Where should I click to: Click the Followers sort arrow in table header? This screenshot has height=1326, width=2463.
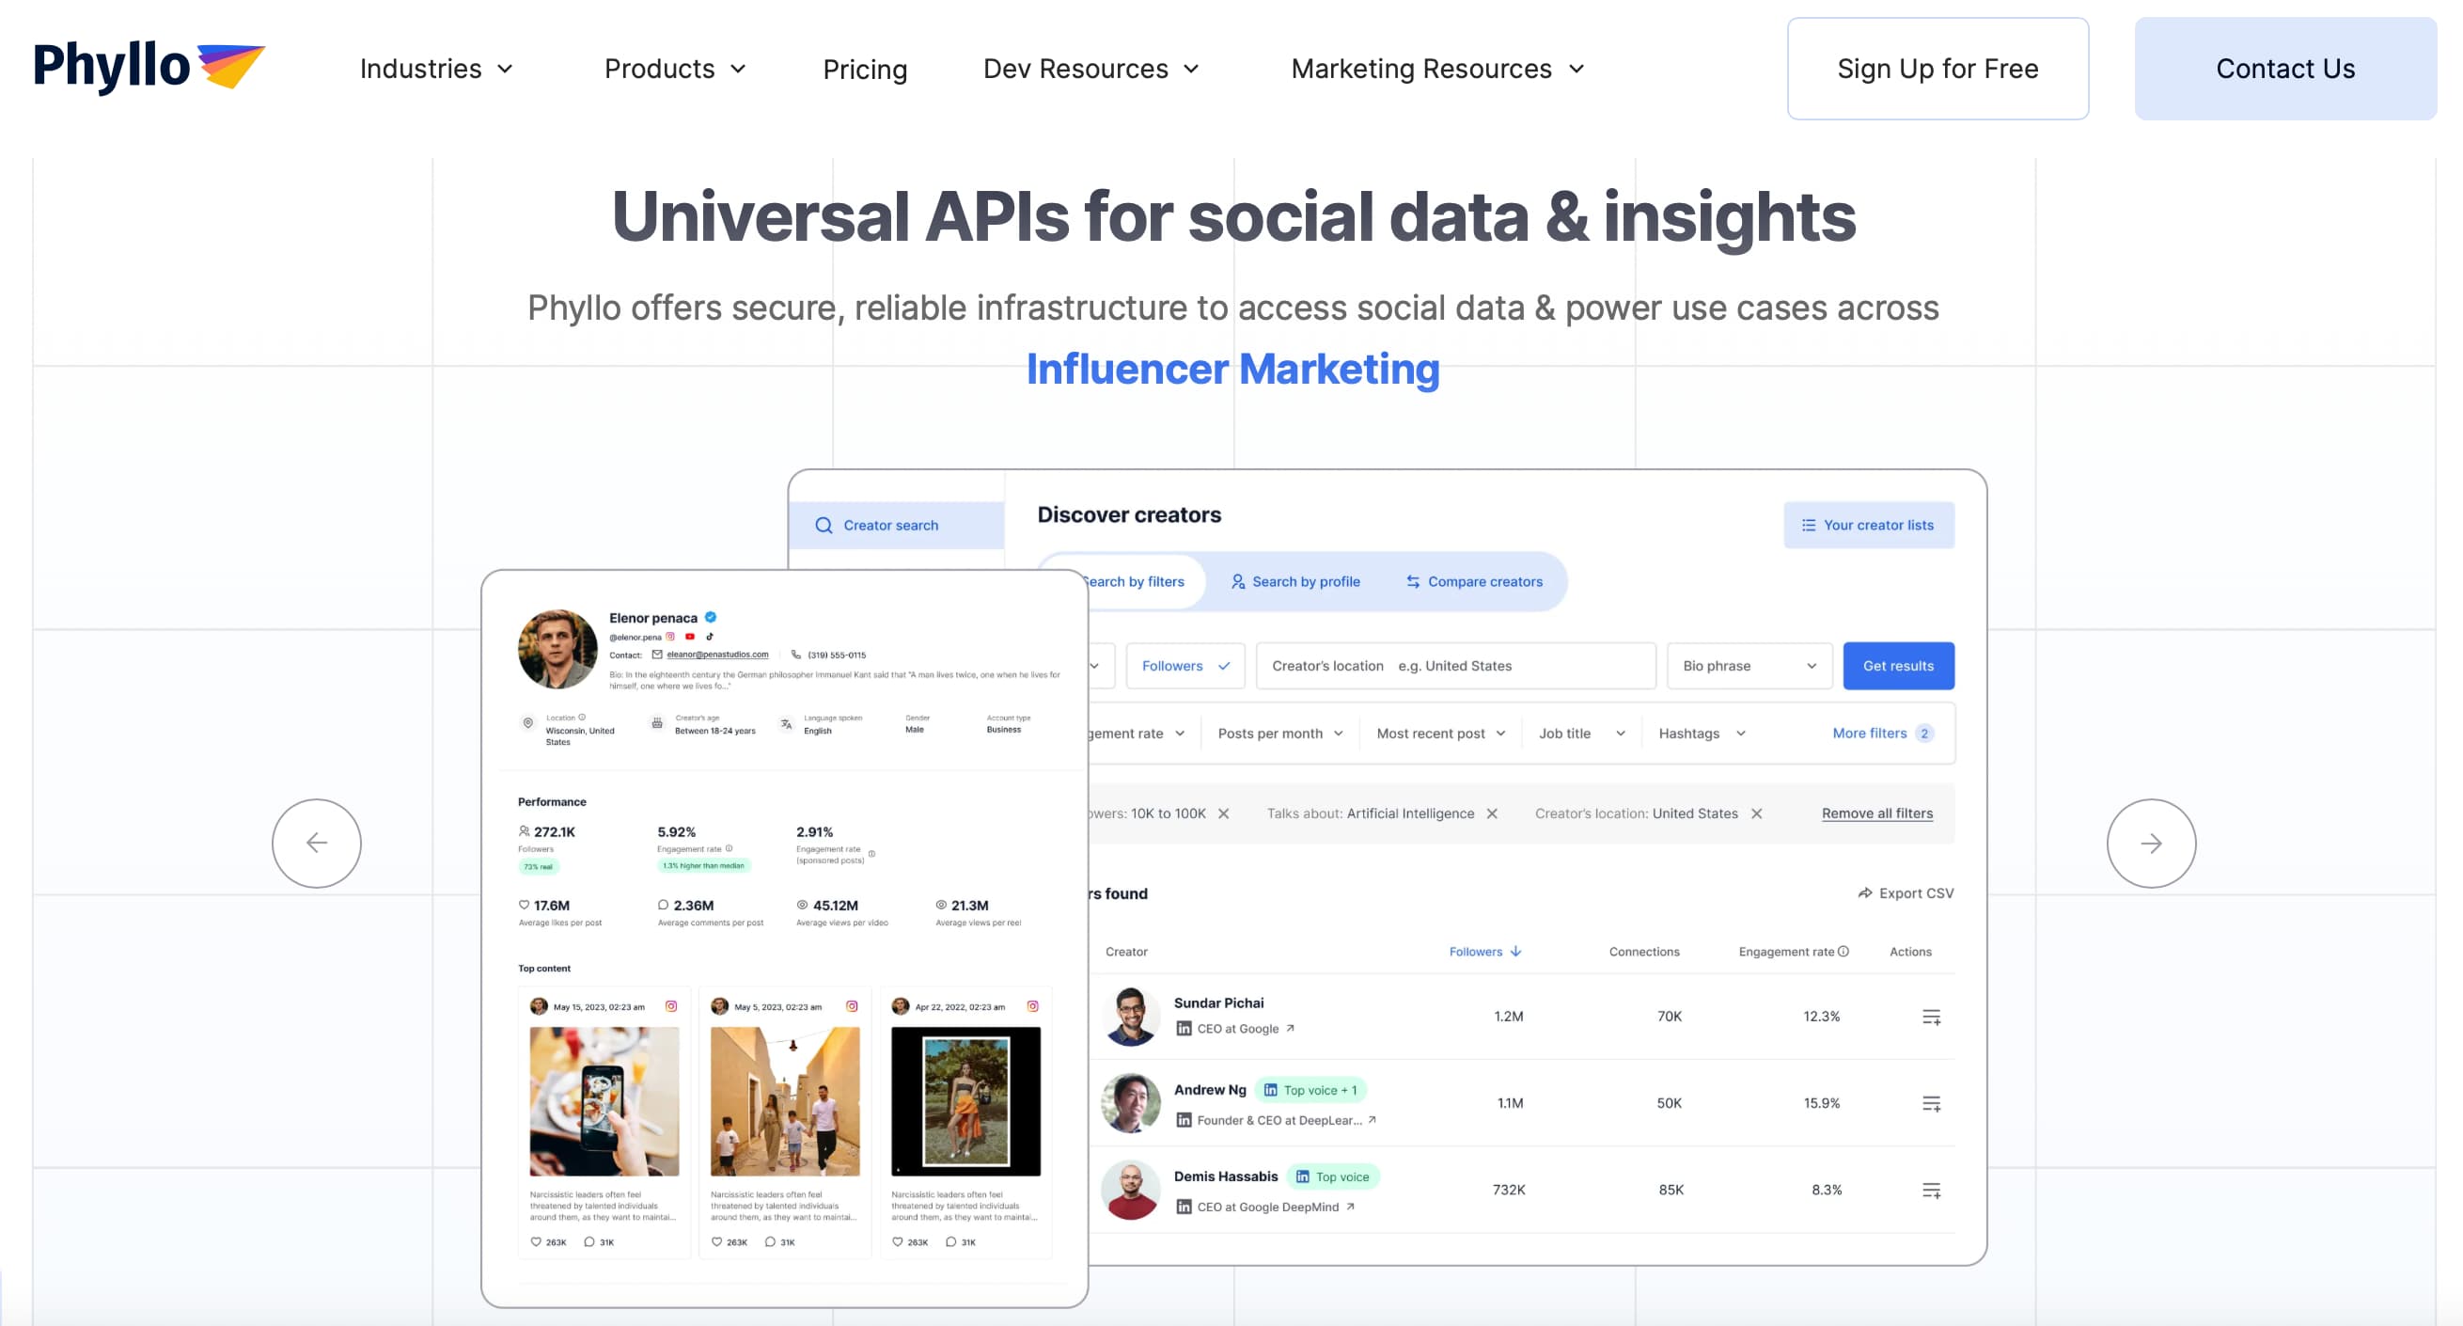click(x=1516, y=951)
